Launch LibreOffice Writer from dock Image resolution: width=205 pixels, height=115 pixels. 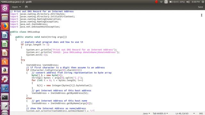point(5,35)
